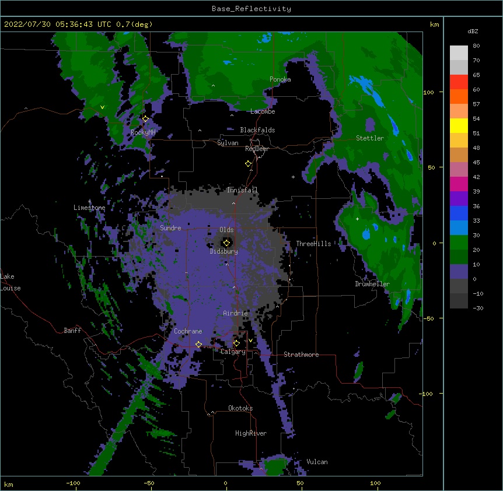This screenshot has width=503, height=491.
Task: Click the Sylvan label
Action: click(228, 143)
